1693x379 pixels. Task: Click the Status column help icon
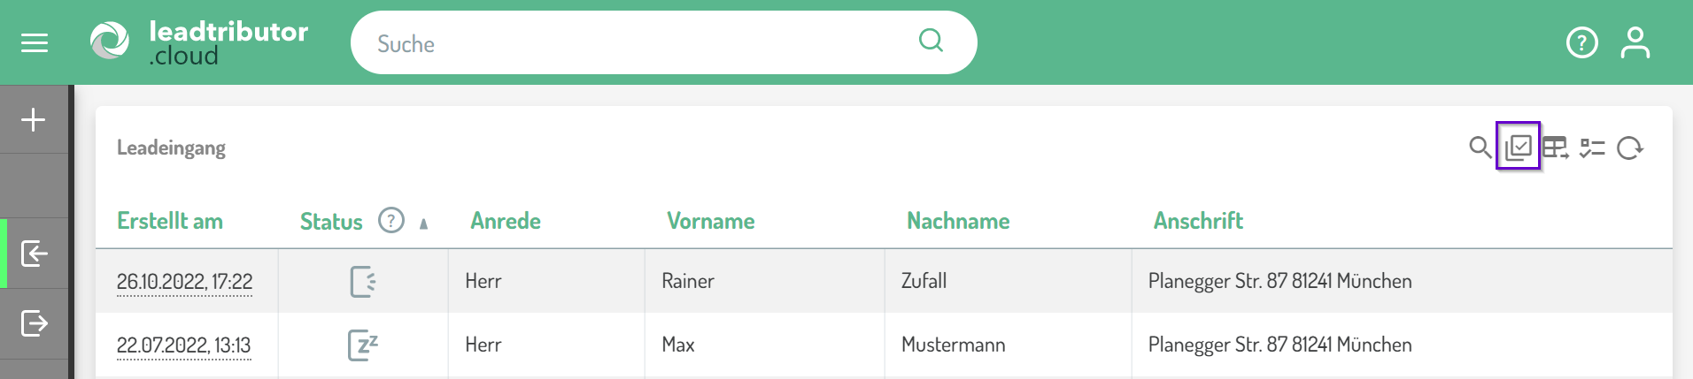coord(390,220)
